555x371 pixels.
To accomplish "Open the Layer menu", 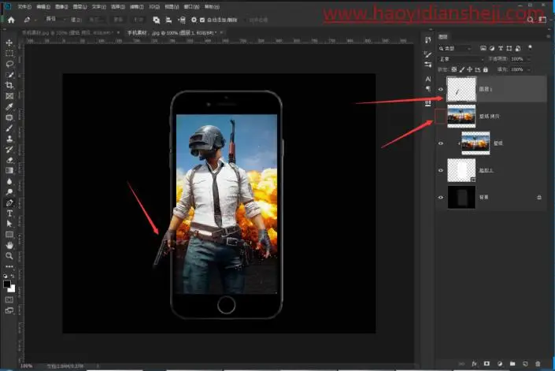I will pyautogui.click(x=80, y=7).
